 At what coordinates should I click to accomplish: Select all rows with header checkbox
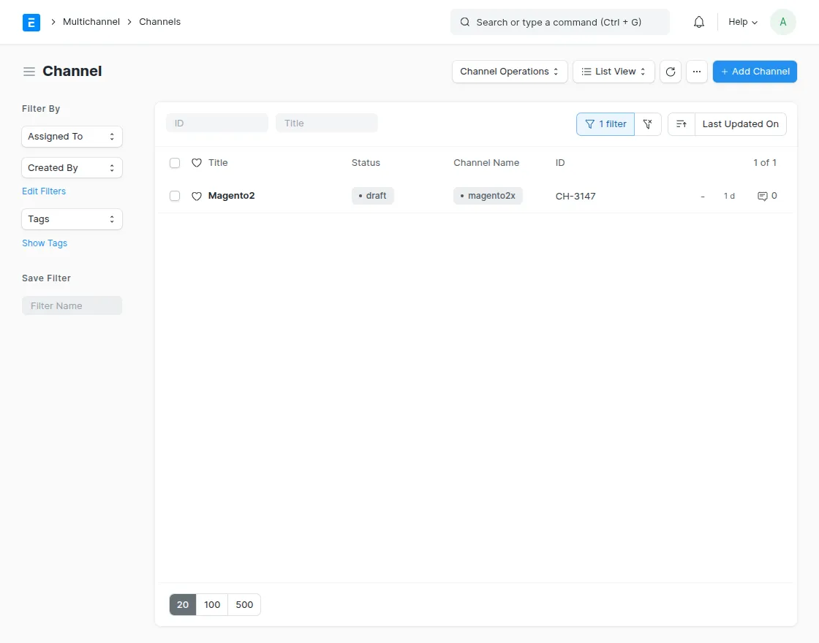tap(175, 163)
